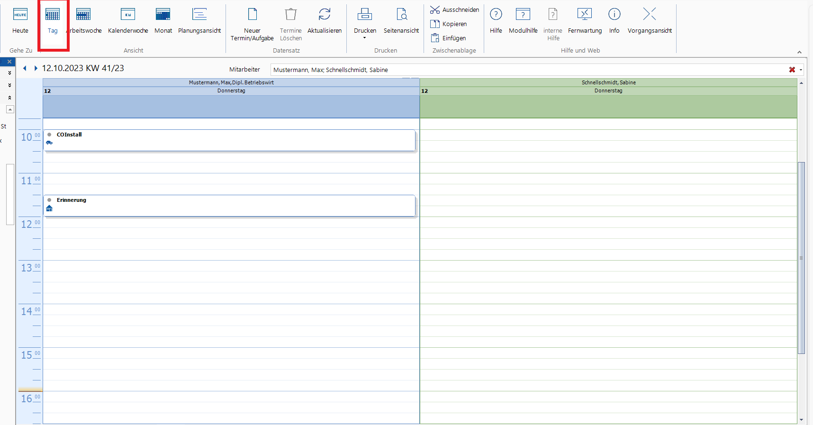The width and height of the screenshot is (813, 425).
Task: Jump to today with the Heute icon
Action: pyautogui.click(x=20, y=21)
